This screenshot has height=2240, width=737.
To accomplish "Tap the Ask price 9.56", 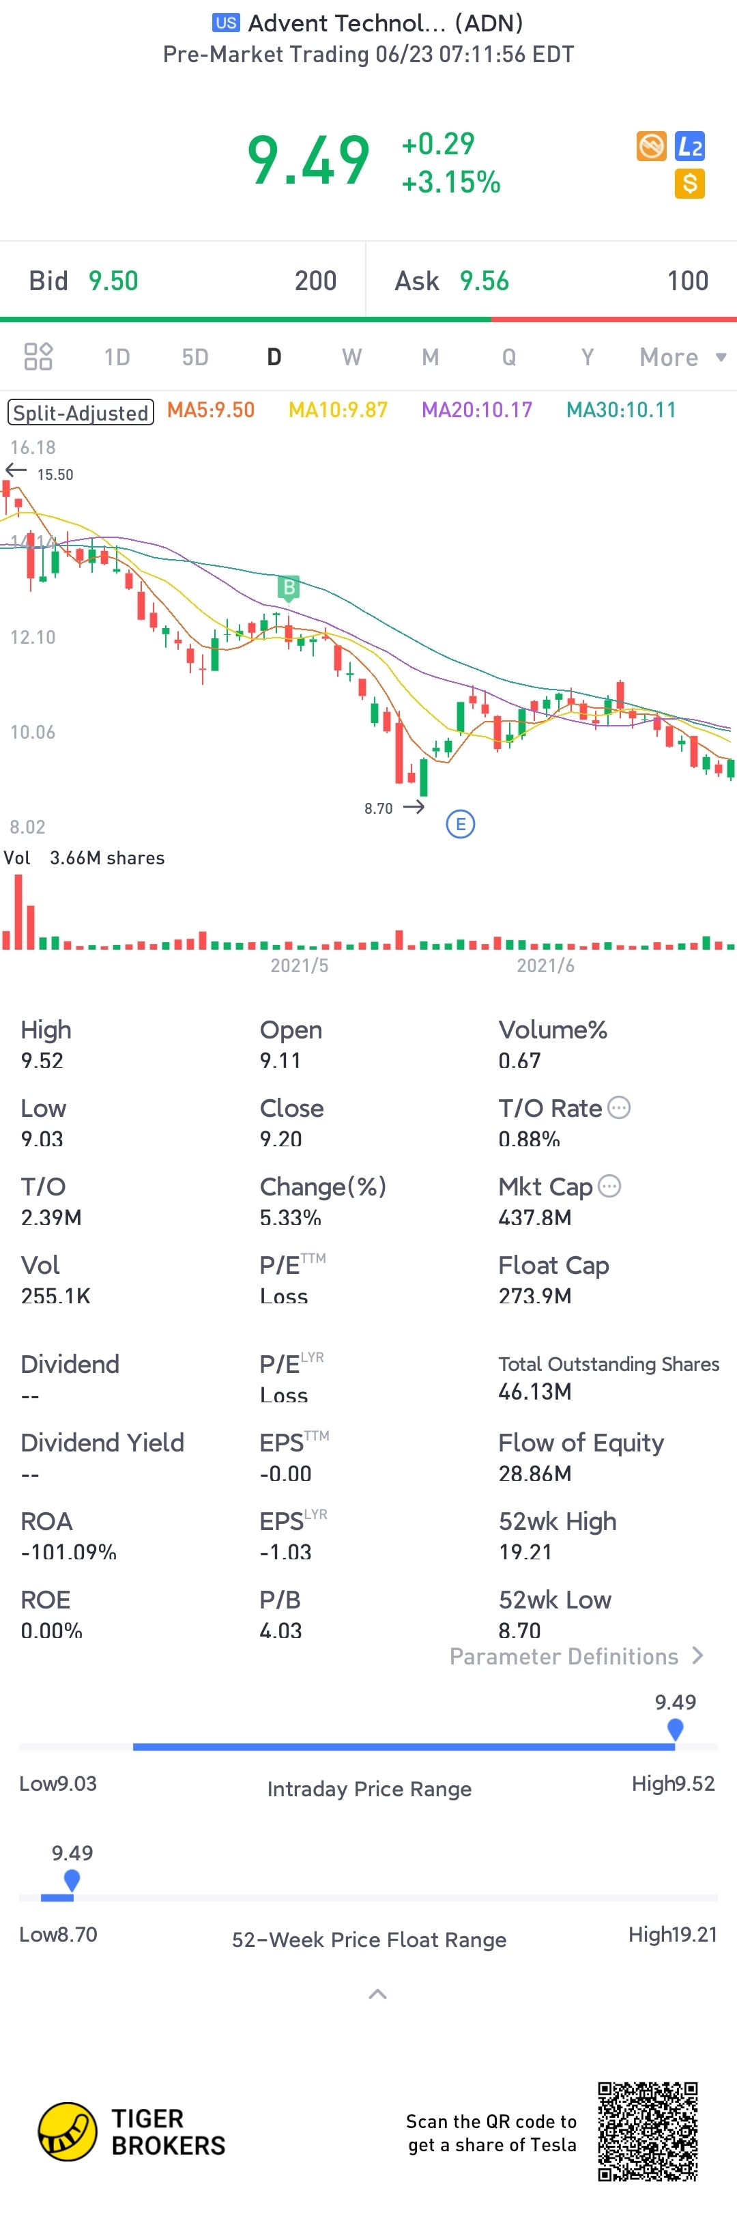I will tap(483, 281).
